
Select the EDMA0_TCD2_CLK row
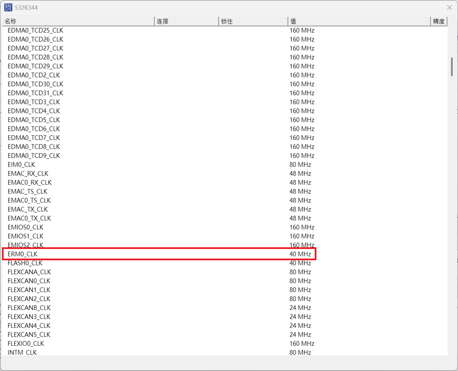click(x=225, y=75)
